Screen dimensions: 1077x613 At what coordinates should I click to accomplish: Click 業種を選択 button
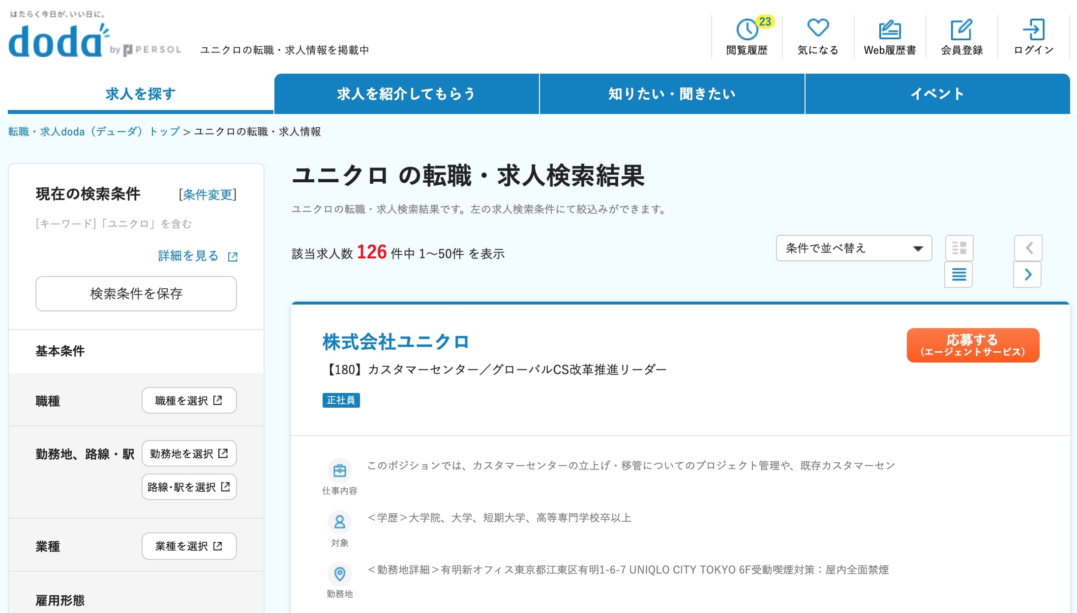point(189,546)
